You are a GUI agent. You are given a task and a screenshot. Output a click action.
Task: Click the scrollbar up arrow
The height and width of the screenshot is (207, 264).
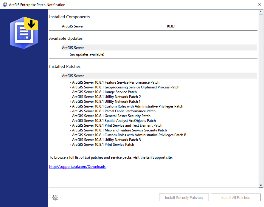click(261, 12)
